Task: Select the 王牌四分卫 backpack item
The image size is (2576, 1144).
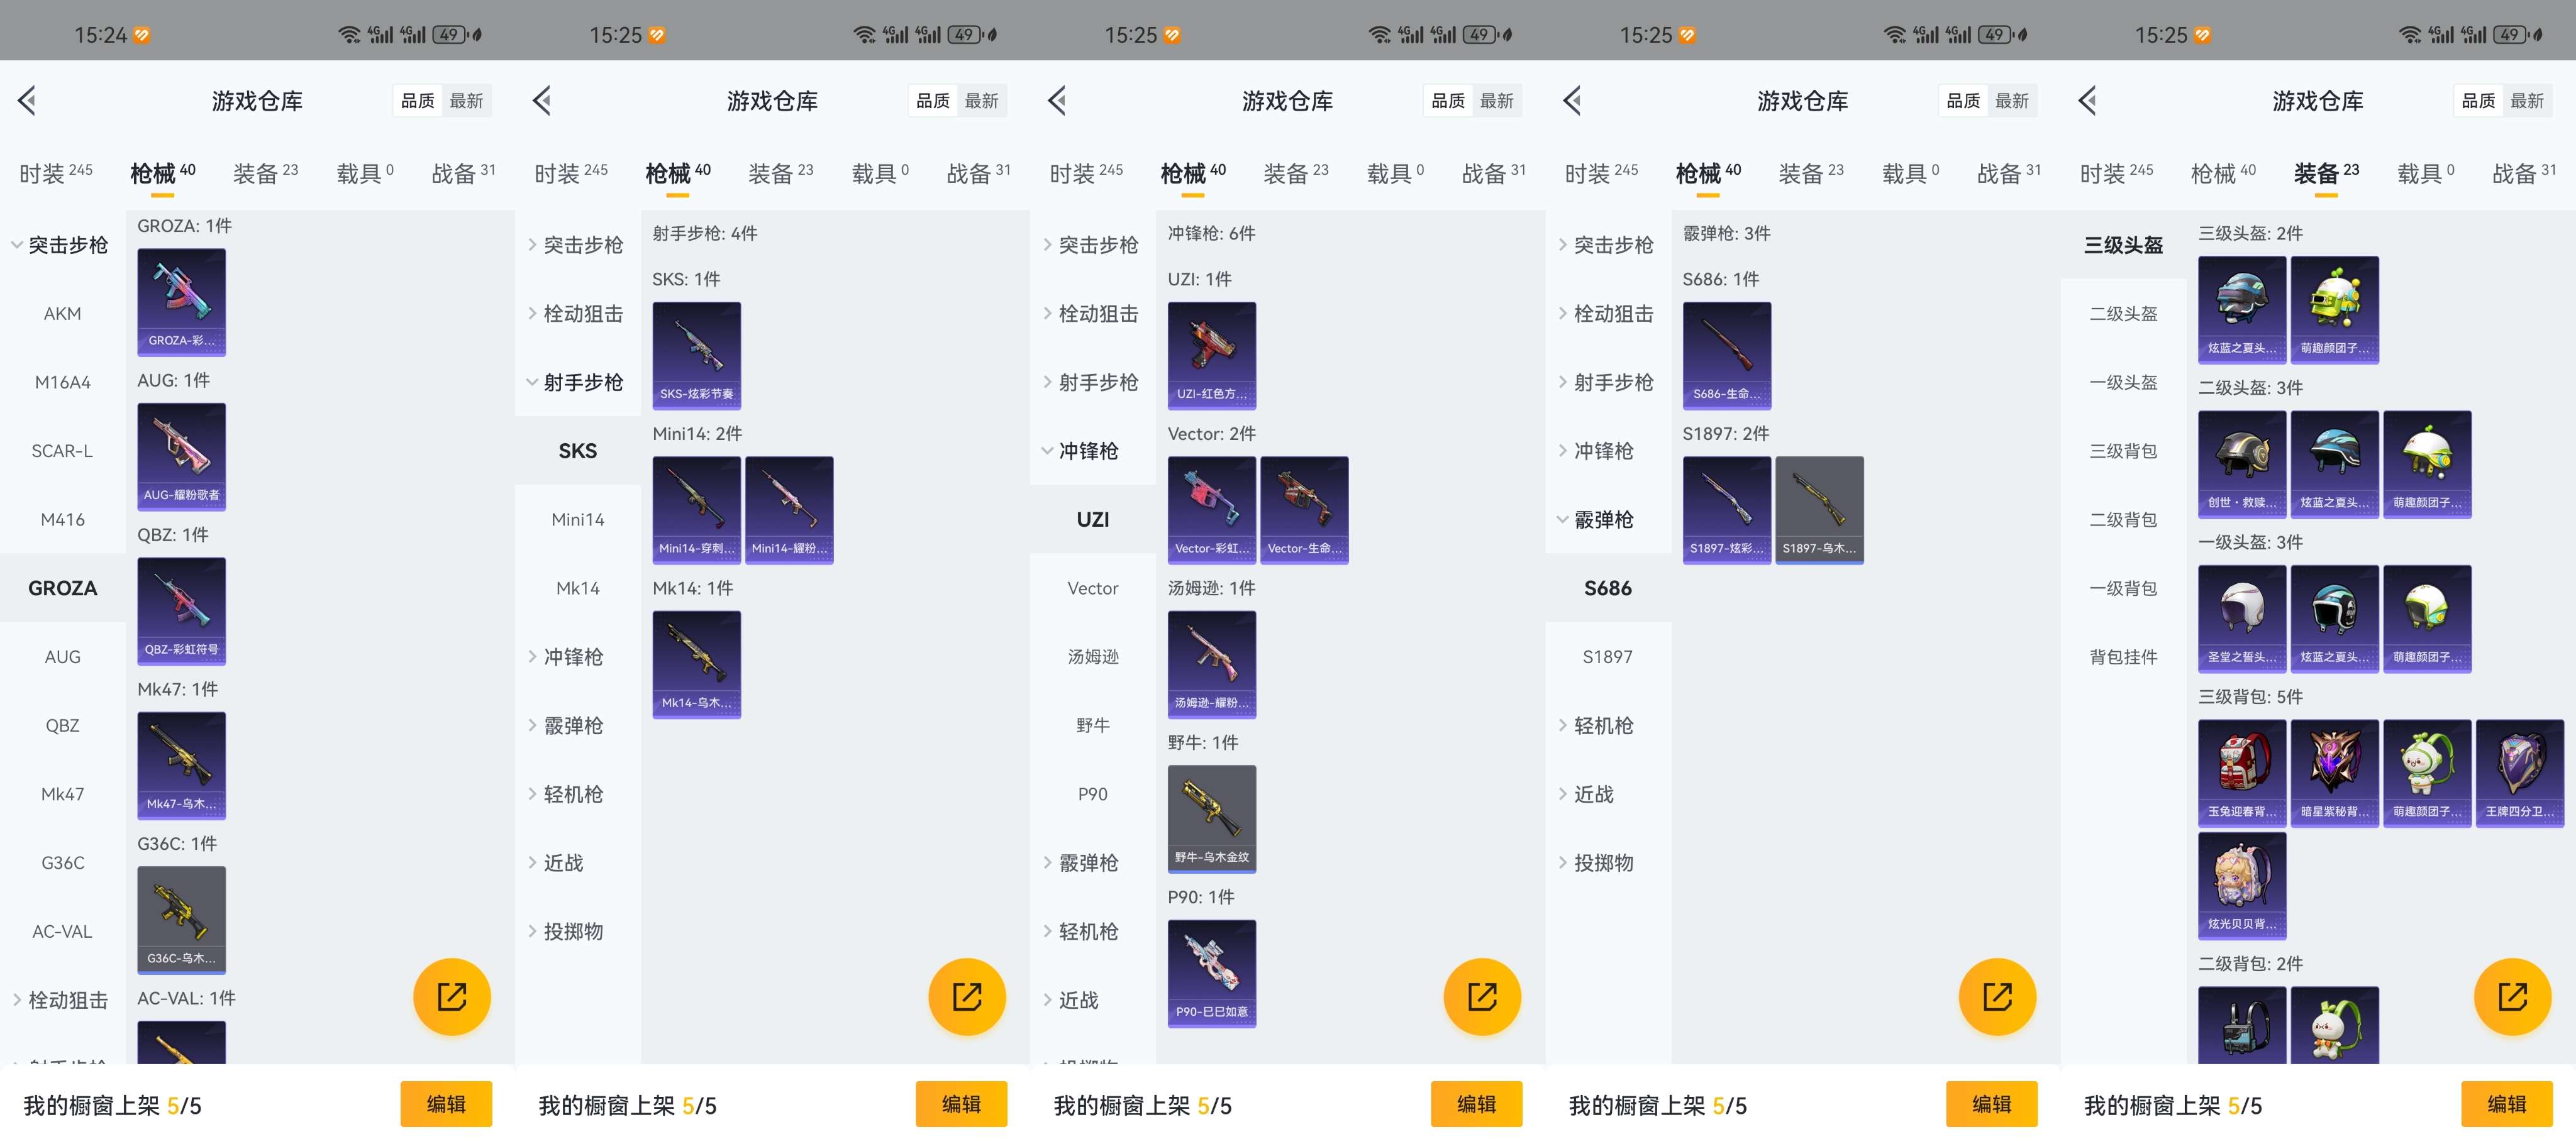Action: [2519, 773]
